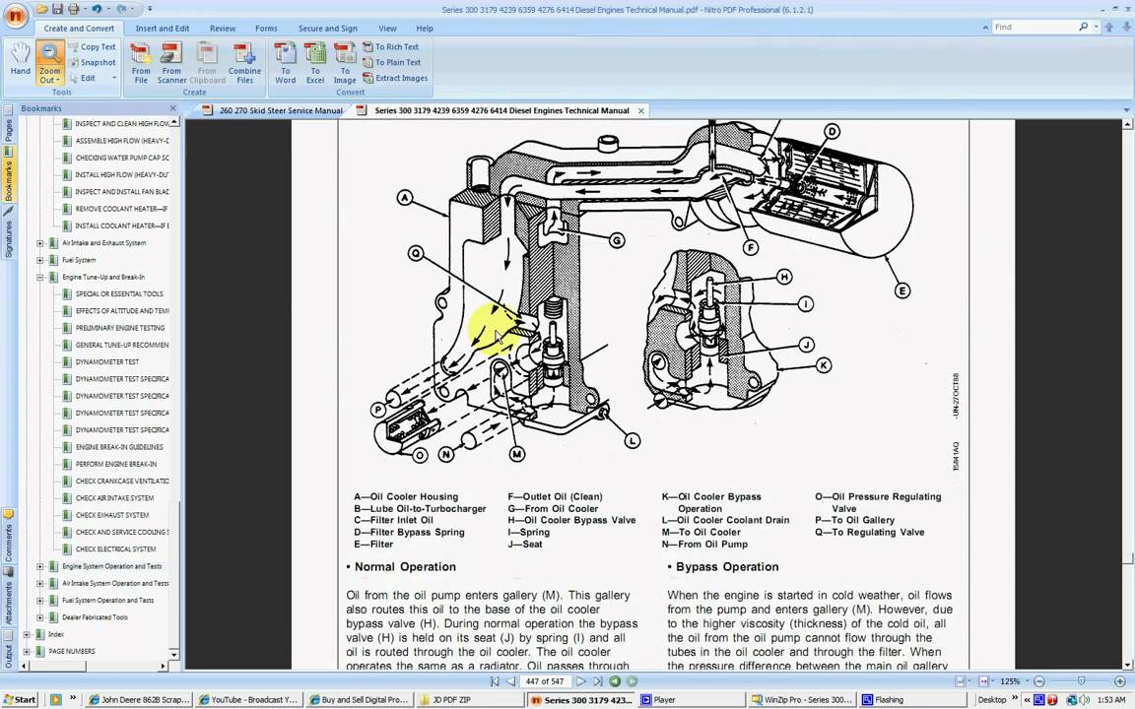The image size is (1135, 709).
Task: Click the Undo arrow icon
Action: pos(97,9)
